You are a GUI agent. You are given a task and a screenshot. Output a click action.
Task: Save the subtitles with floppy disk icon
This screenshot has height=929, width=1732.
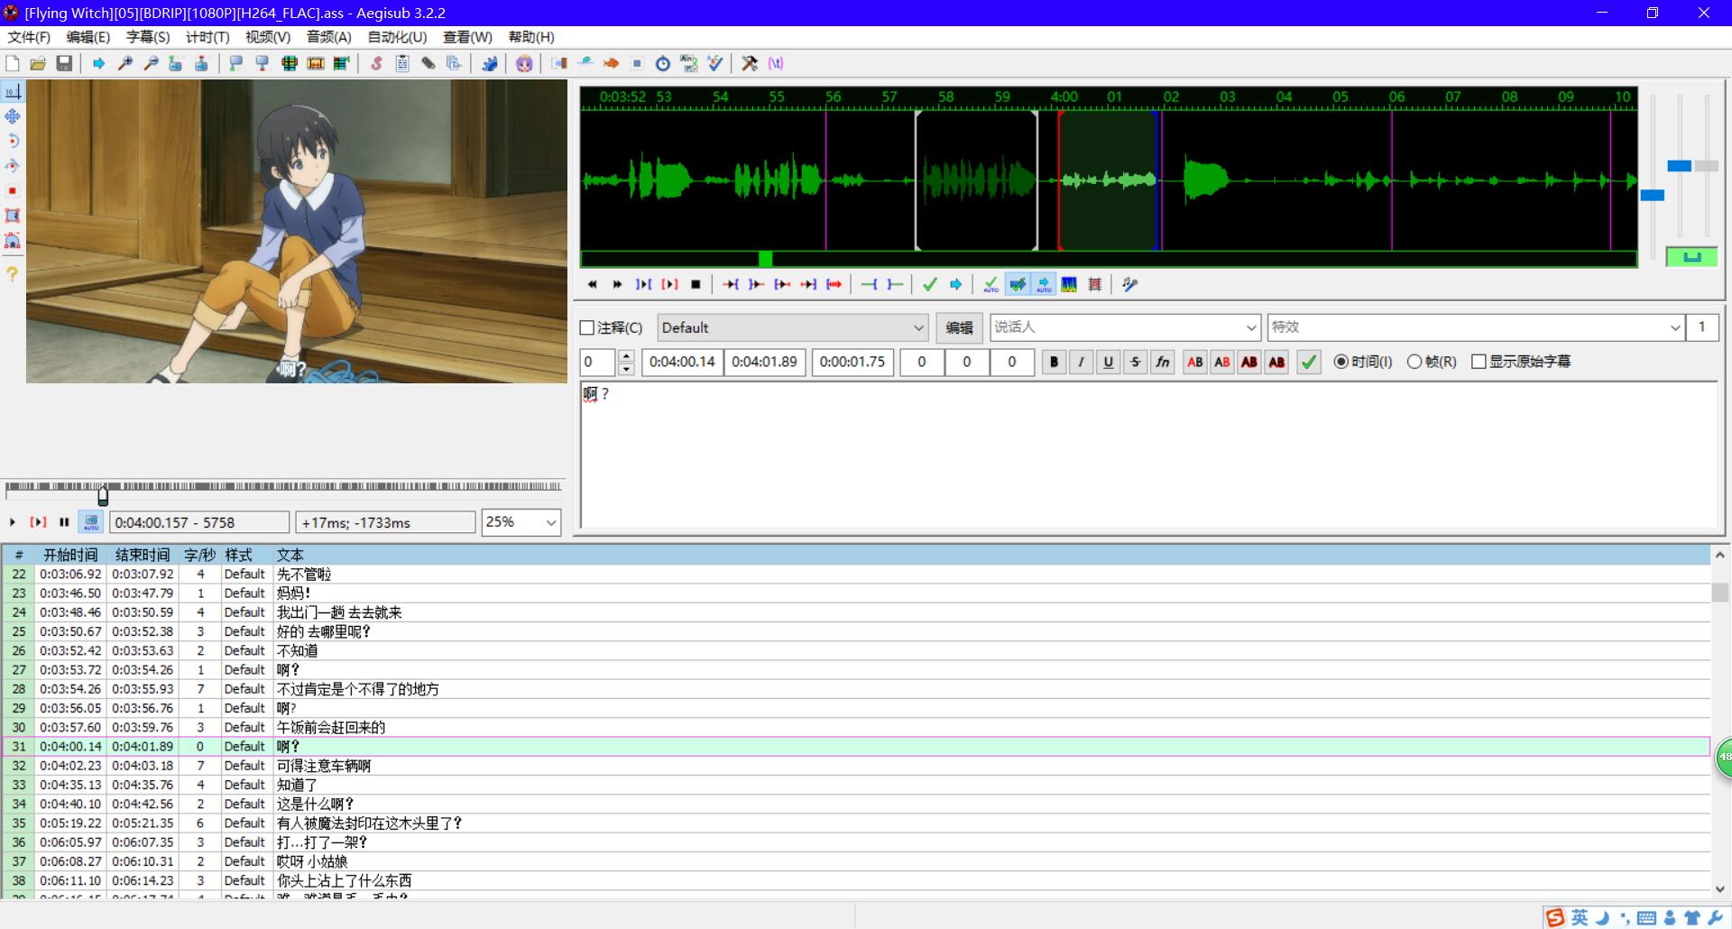(x=64, y=63)
